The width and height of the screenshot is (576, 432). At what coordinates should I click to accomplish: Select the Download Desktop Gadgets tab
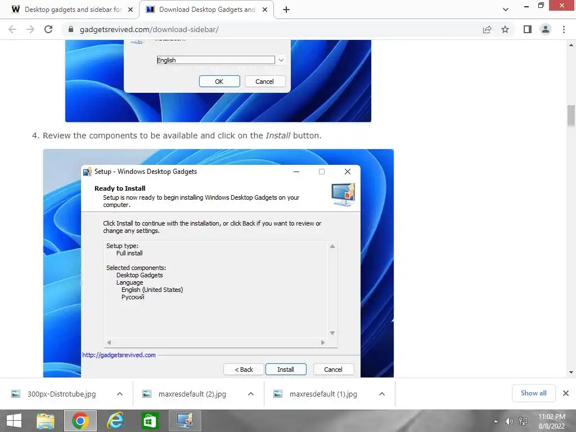(x=206, y=10)
